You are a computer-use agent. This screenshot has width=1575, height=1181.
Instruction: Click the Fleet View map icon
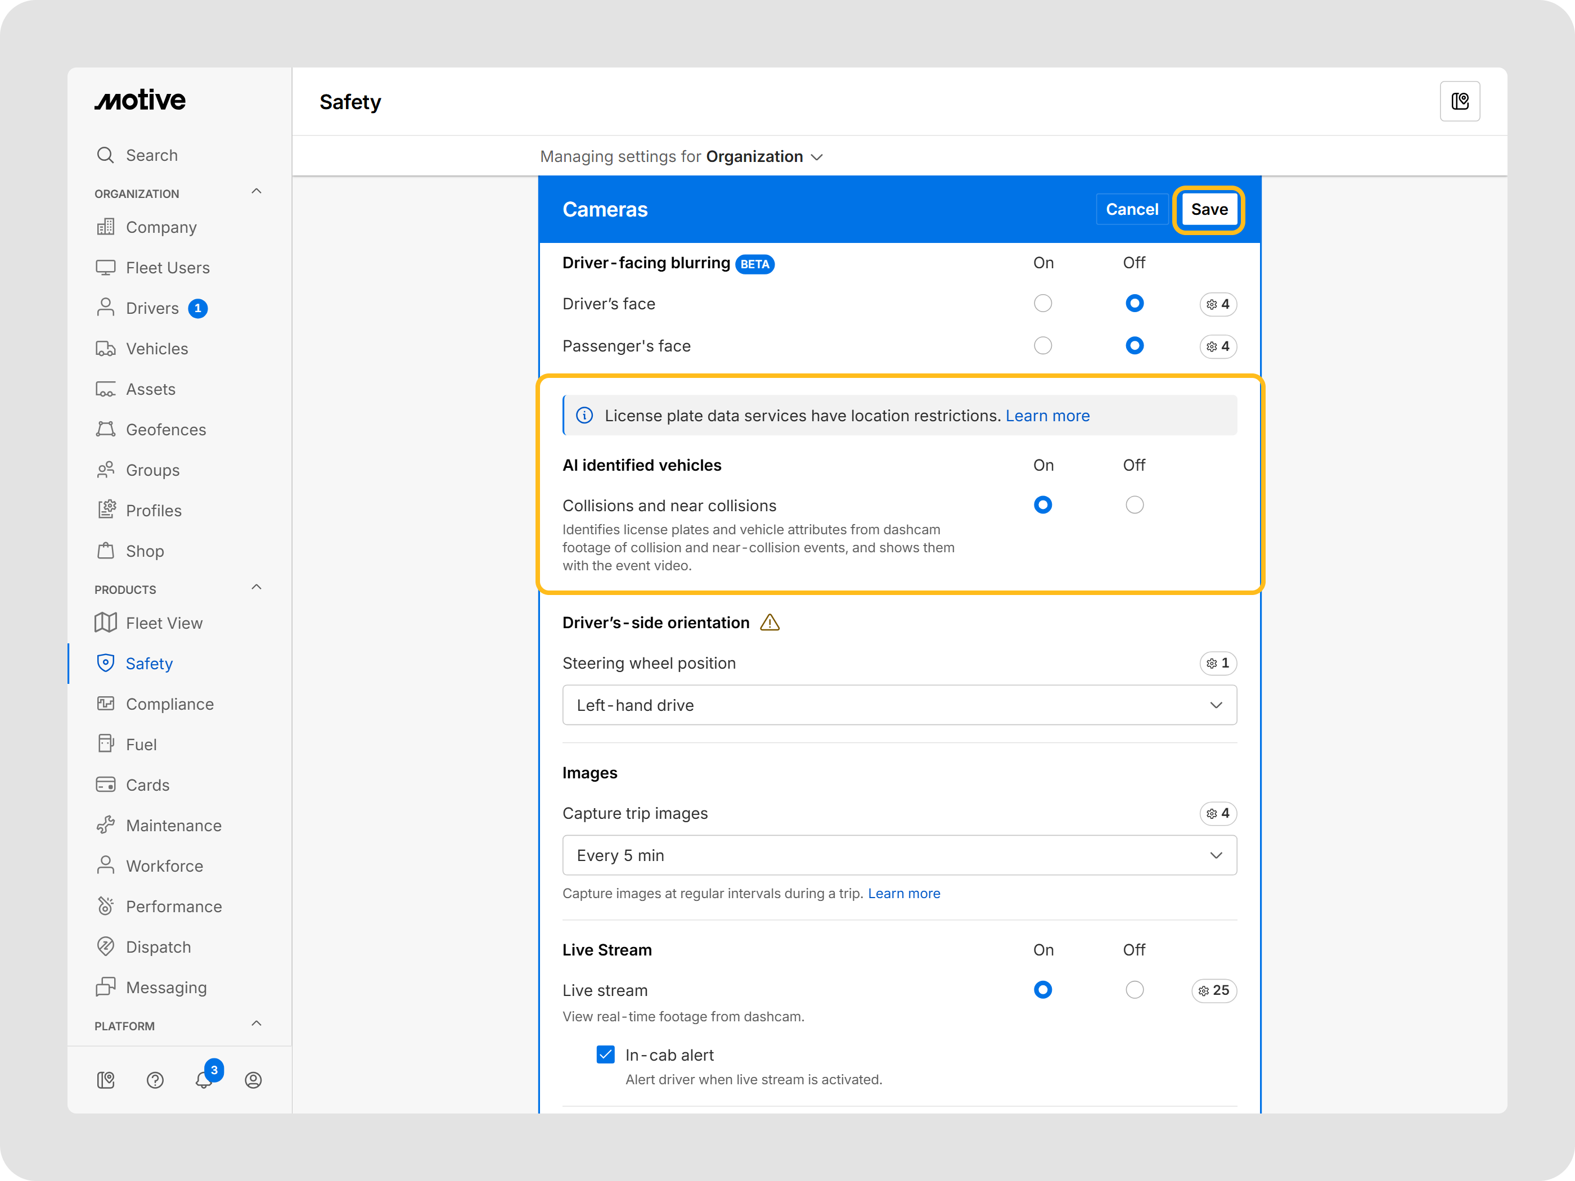[x=105, y=623]
